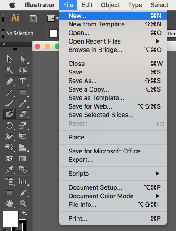This screenshot has height=231, width=176.
Task: Select the Mesh tool
Action: [9, 159]
